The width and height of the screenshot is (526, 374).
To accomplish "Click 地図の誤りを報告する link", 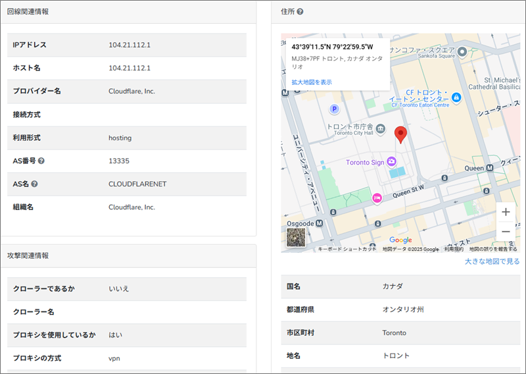I will click(493, 250).
